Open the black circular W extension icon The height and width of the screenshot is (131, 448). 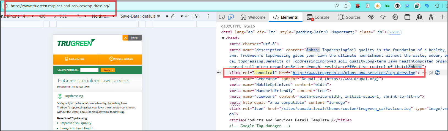point(397,6)
